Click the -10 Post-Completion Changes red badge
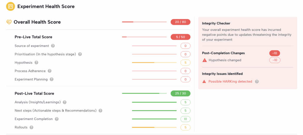This screenshot has width=303, height=135. pyautogui.click(x=275, y=53)
